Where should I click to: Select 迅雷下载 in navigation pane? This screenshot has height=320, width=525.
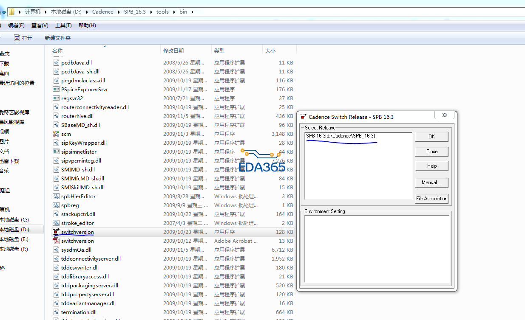pyautogui.click(x=9, y=161)
